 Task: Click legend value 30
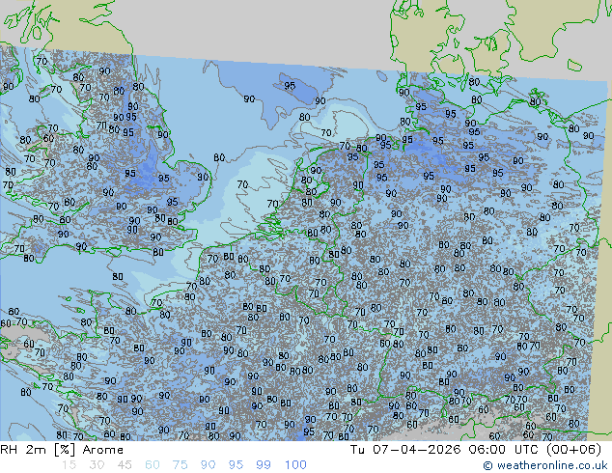[x=97, y=465]
